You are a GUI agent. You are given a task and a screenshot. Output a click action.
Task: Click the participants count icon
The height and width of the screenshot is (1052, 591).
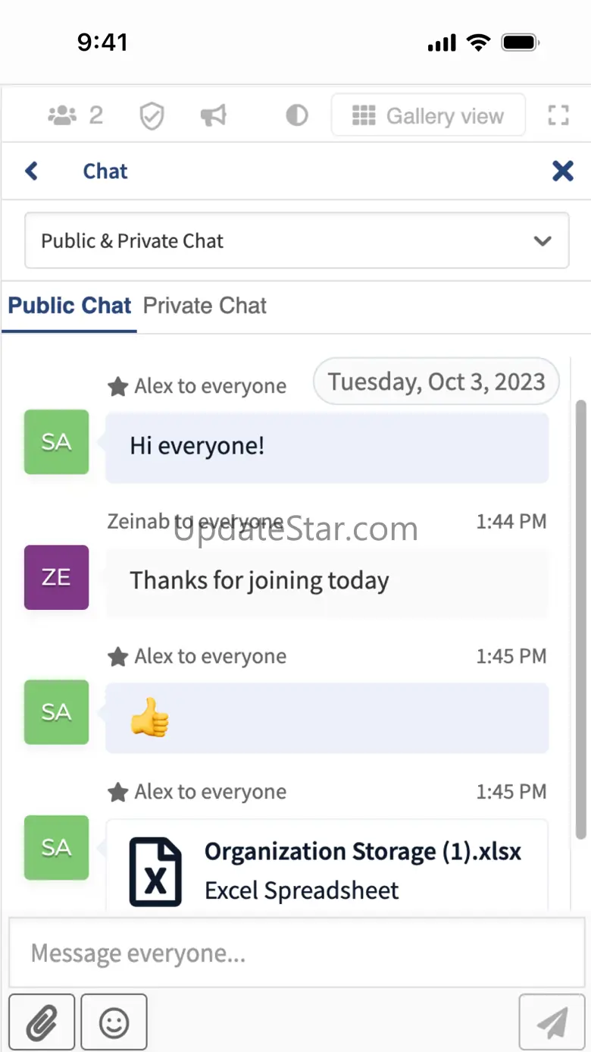(x=75, y=115)
